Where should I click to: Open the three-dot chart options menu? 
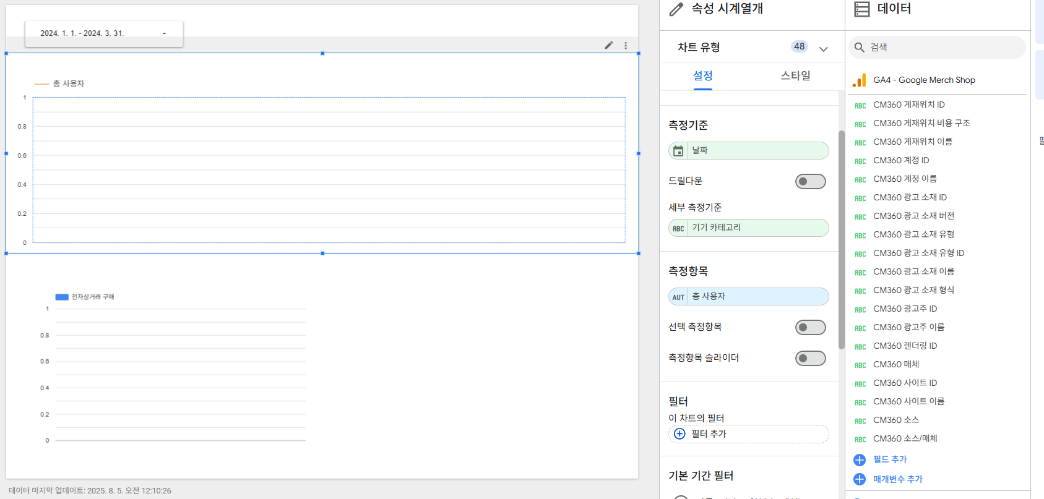coord(626,45)
